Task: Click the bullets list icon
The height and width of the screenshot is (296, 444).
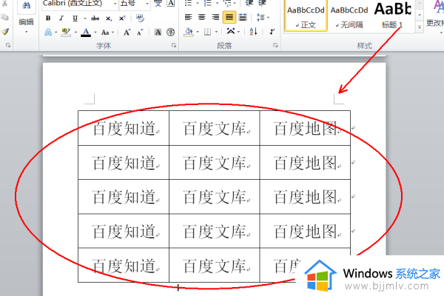Action: pos(188,4)
